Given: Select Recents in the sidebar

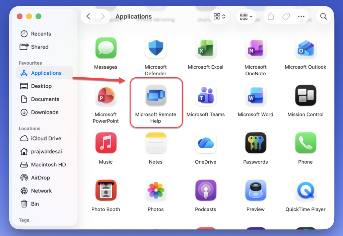Looking at the screenshot, I should coord(45,34).
